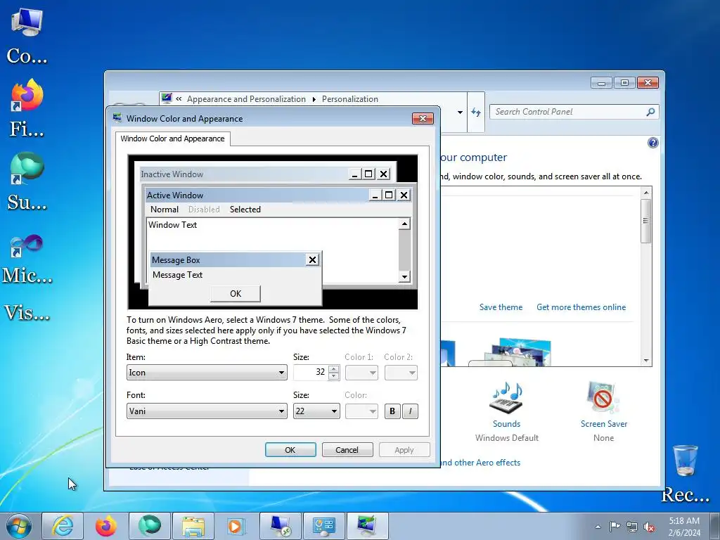Open the Supermium desktop shortcut
The image size is (720, 540).
[27, 182]
